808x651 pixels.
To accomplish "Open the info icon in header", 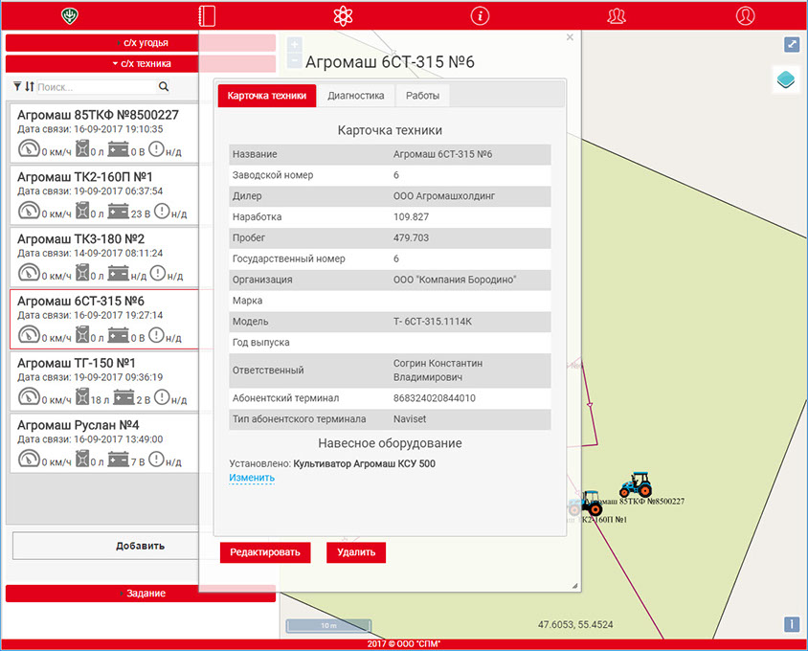I will coord(480,15).
